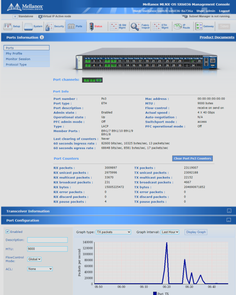Viewport: 236px width, 295px height.
Task: Open the ACL dropdown
Action: pos(40,269)
